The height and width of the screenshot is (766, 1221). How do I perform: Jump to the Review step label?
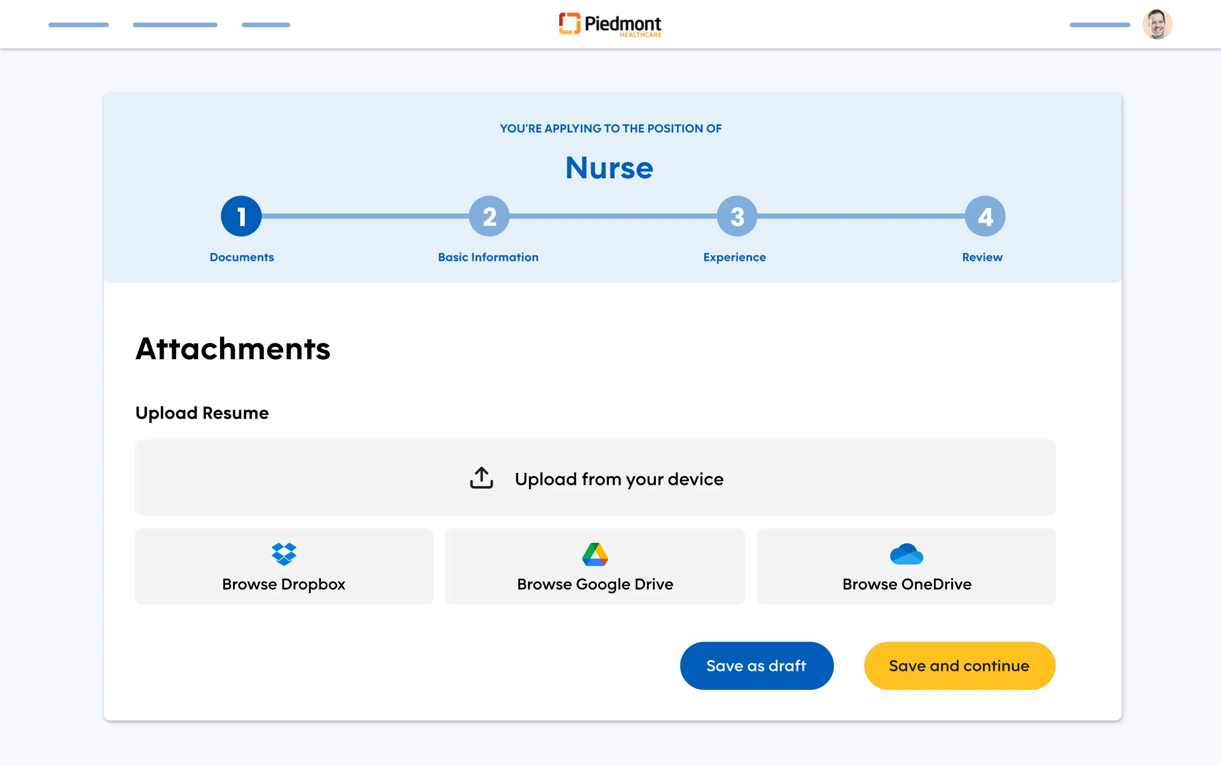(982, 257)
